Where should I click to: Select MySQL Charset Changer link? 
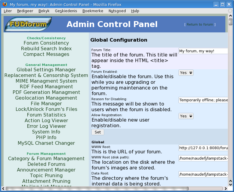coord(46,143)
